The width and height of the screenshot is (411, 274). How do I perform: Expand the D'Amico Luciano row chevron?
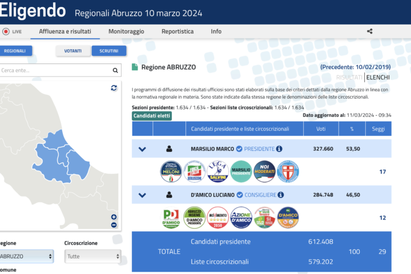(142, 195)
